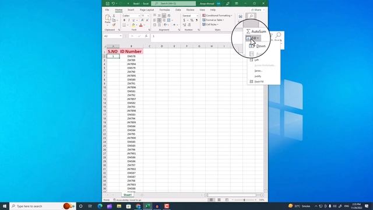Image resolution: width=373 pixels, height=210 pixels.
Task: Open the Font name dropdown
Action: tap(139, 16)
